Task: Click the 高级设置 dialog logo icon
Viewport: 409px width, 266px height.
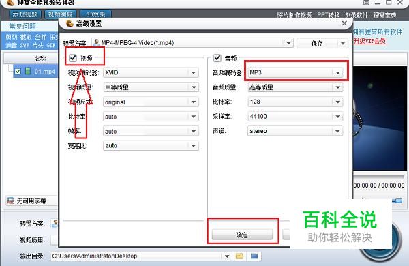Action: [x=70, y=23]
